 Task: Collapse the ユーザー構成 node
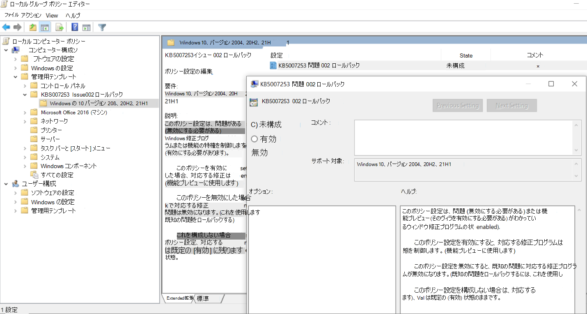6,183
